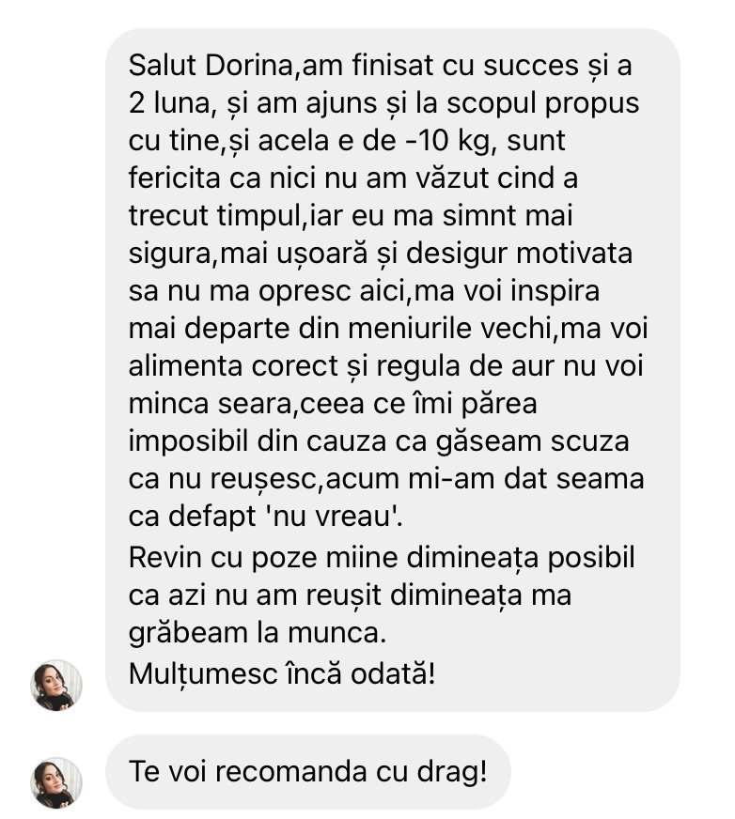Screen dimensions: 735x819
Task: Select the 'Te voi recomanda cu drag!' message bubble
Action: coord(307,772)
